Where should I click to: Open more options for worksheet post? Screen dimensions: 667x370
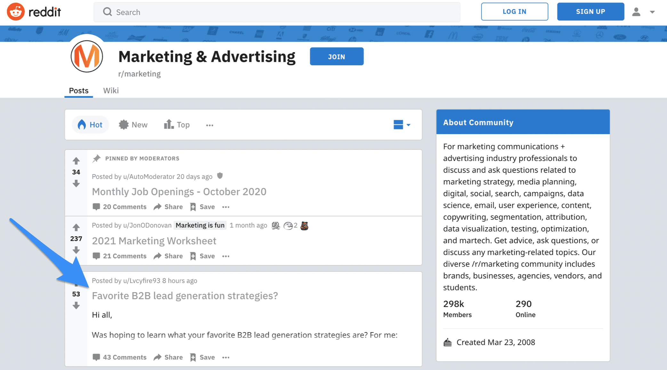(226, 256)
